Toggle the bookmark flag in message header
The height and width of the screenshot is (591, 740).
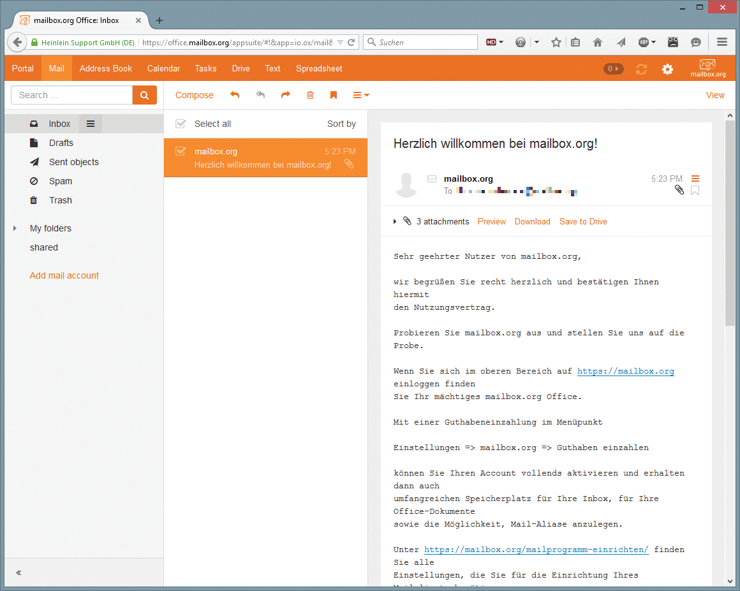(695, 190)
